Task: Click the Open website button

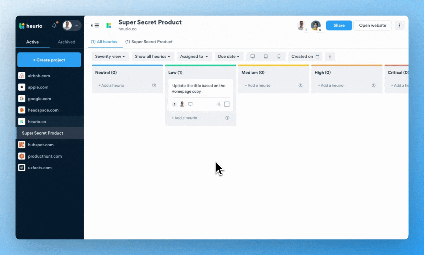Action: coord(373,25)
